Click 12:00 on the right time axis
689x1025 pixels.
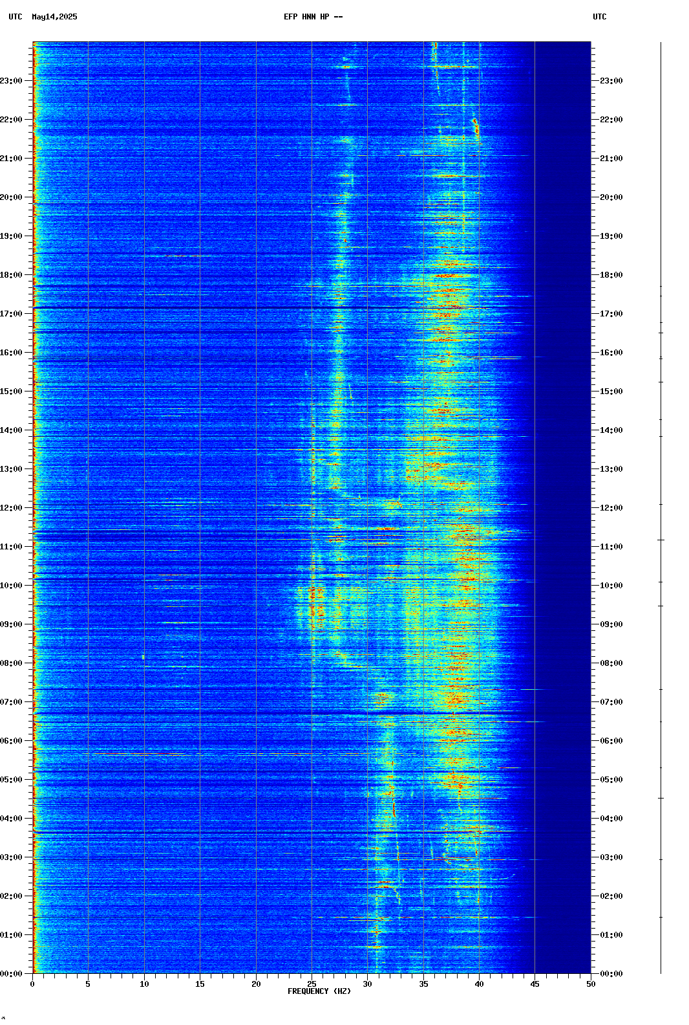coord(611,508)
